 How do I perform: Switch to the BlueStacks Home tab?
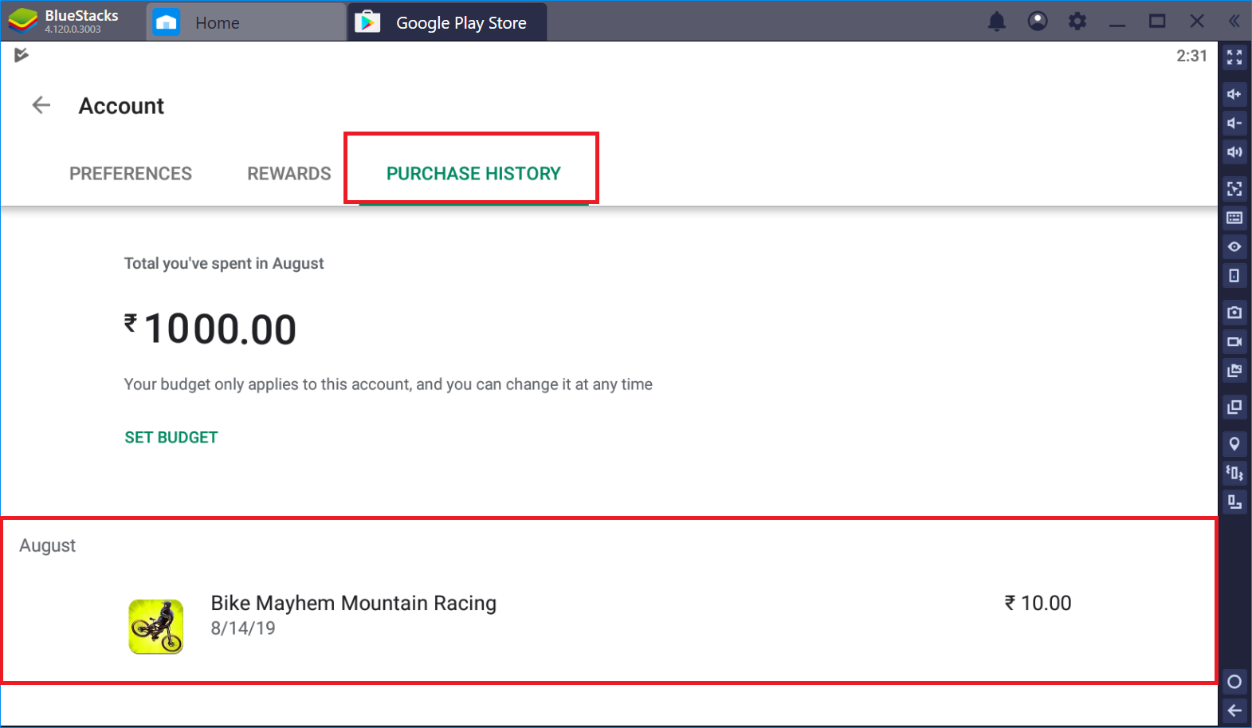pyautogui.click(x=246, y=22)
